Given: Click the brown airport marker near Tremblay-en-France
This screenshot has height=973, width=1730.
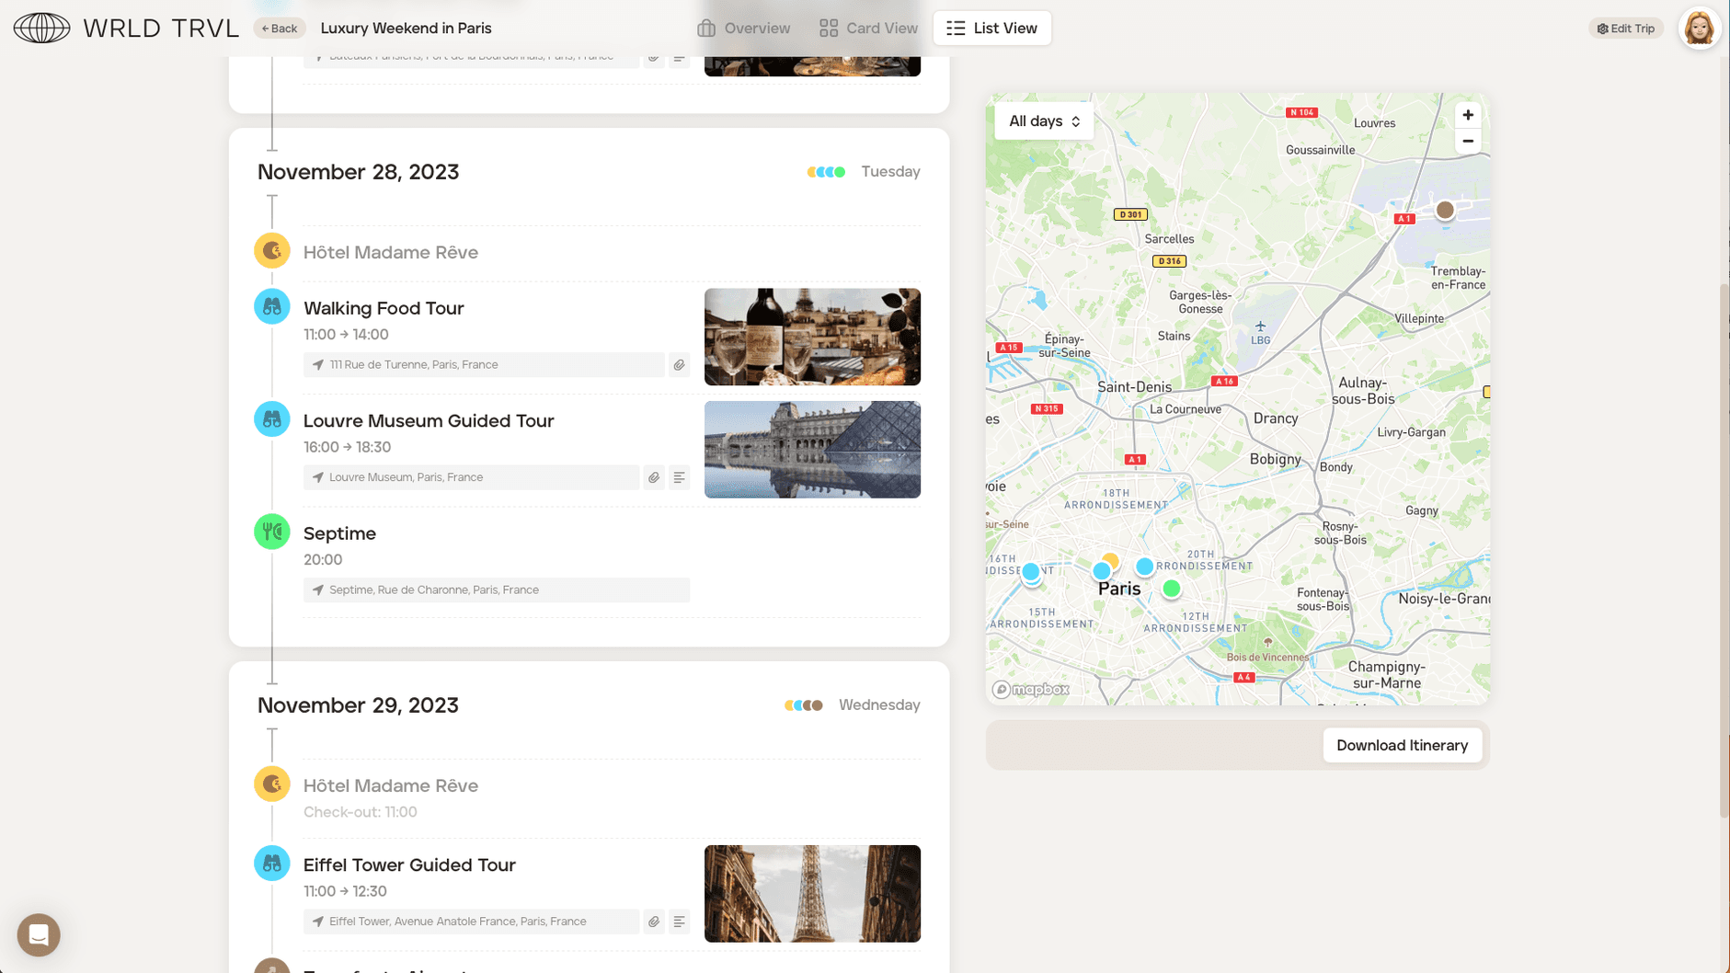Looking at the screenshot, I should click(x=1445, y=210).
